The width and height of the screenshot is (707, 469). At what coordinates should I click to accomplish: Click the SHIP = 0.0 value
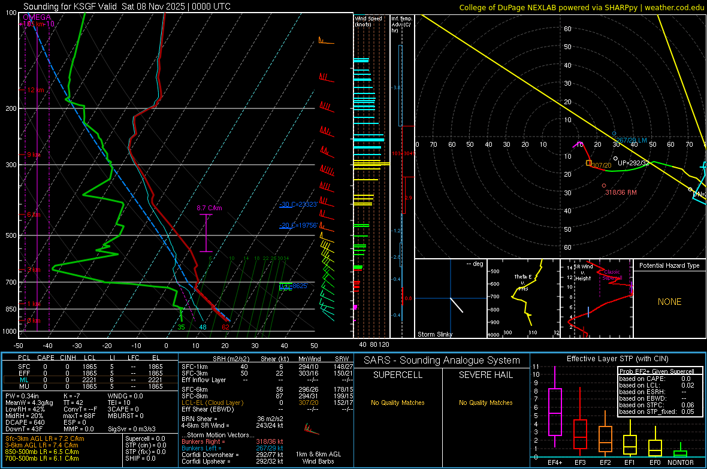140,458
